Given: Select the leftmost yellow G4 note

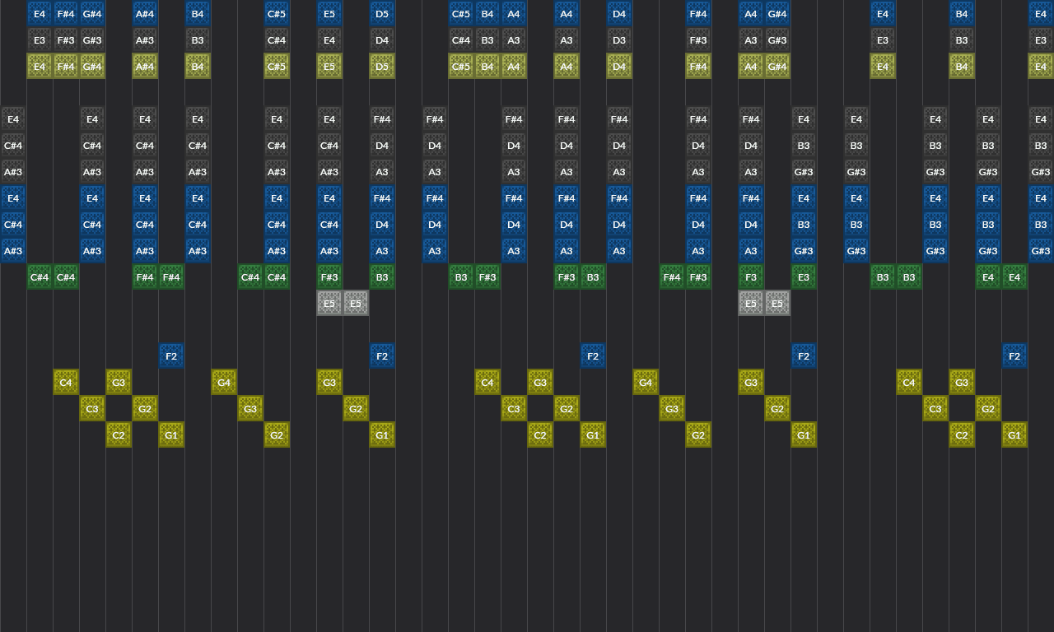Looking at the screenshot, I should [x=224, y=383].
